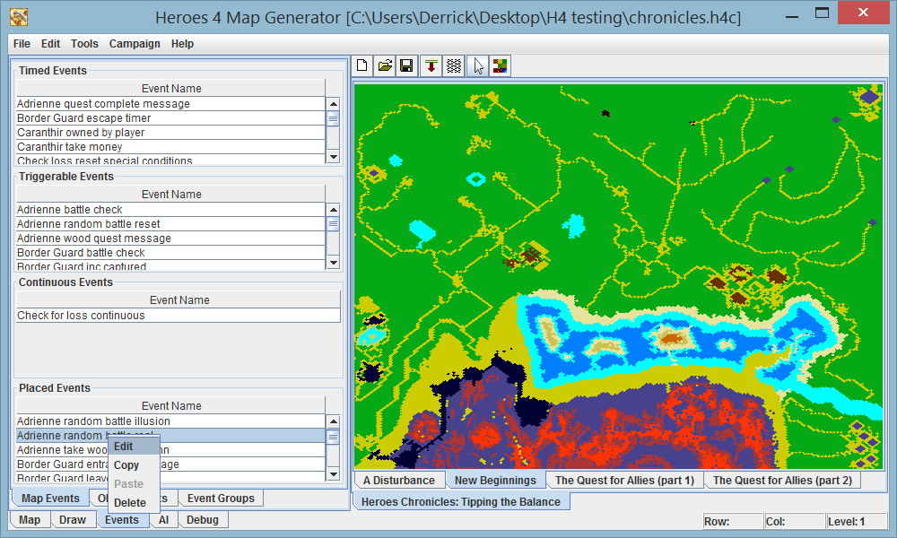This screenshot has width=897, height=538.
Task: Click Triggerable Events scrollbar down arrow
Action: [333, 263]
